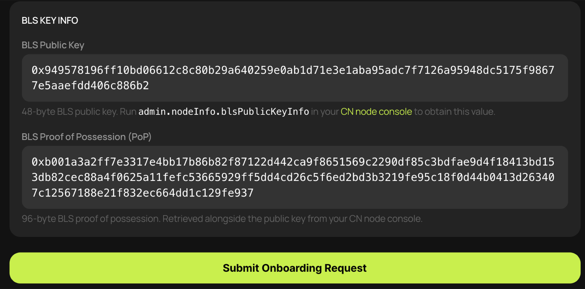Click the BLS KEY INFO heading

(x=50, y=20)
